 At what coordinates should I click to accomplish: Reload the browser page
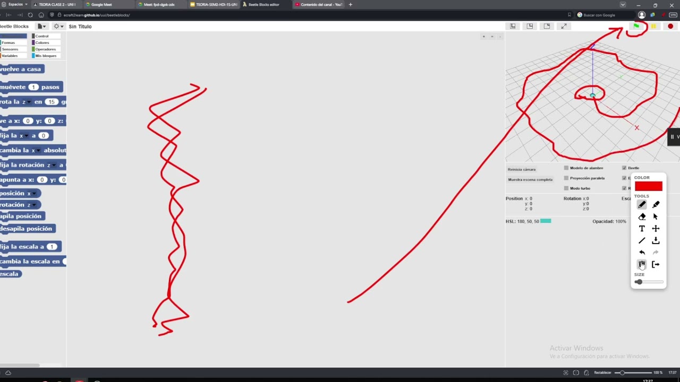click(x=30, y=15)
